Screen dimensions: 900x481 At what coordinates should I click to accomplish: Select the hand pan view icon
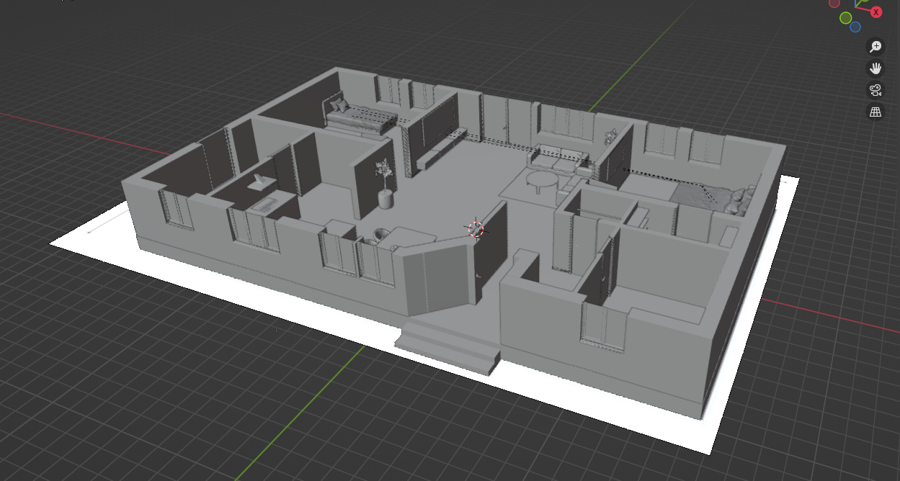point(876,68)
